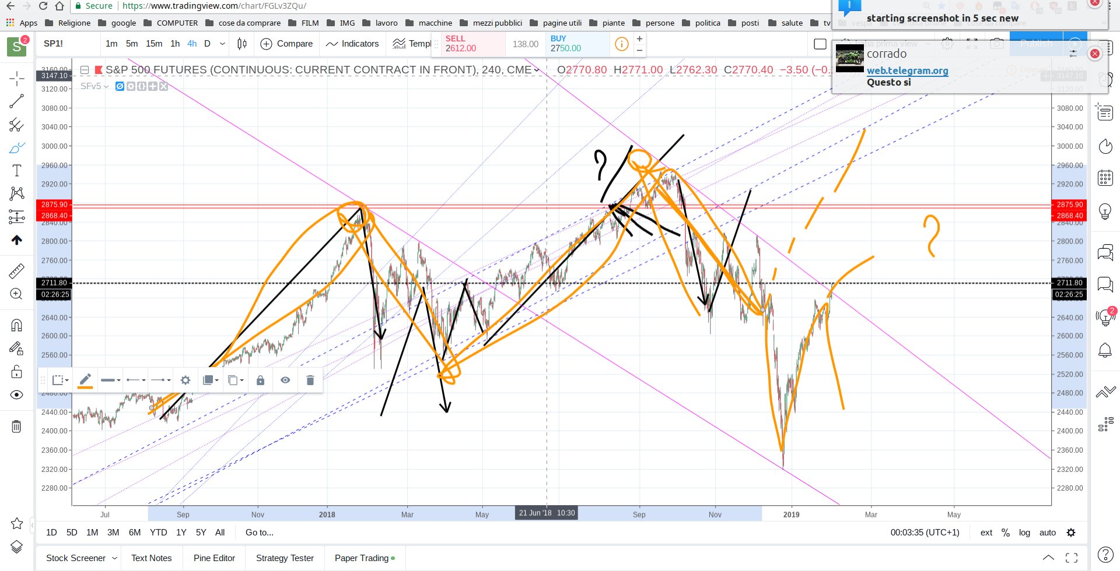The width and height of the screenshot is (1120, 571).
Task: Select the YTD date range
Action: (158, 533)
